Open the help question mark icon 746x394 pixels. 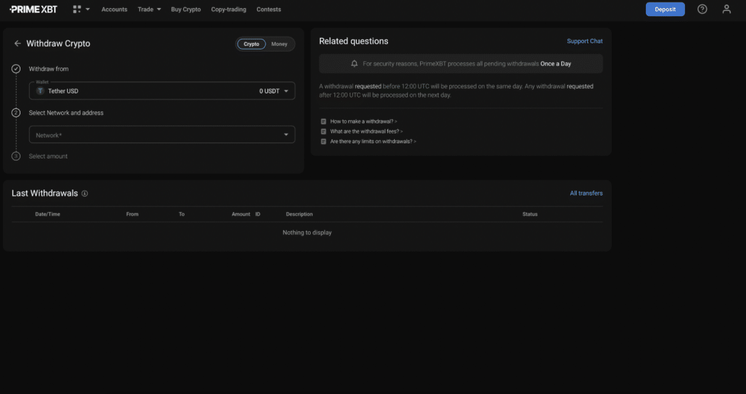click(x=702, y=9)
